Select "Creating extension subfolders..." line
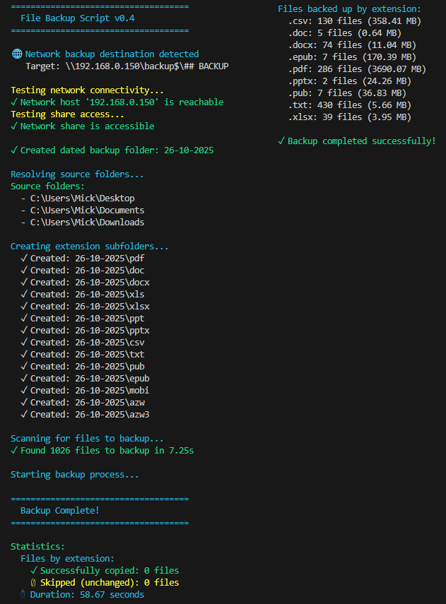This screenshot has width=446, height=604. [90, 246]
